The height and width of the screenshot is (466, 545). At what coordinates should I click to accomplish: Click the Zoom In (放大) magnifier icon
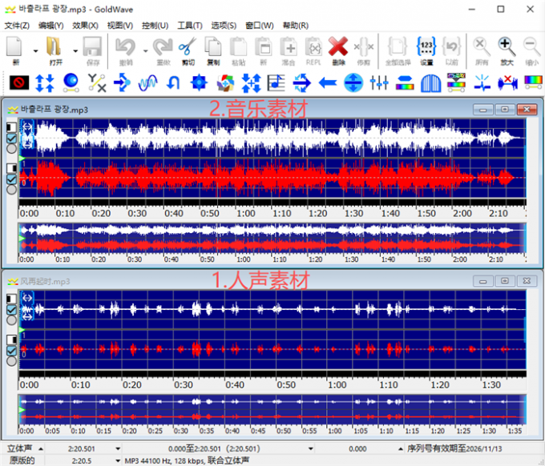click(x=507, y=48)
